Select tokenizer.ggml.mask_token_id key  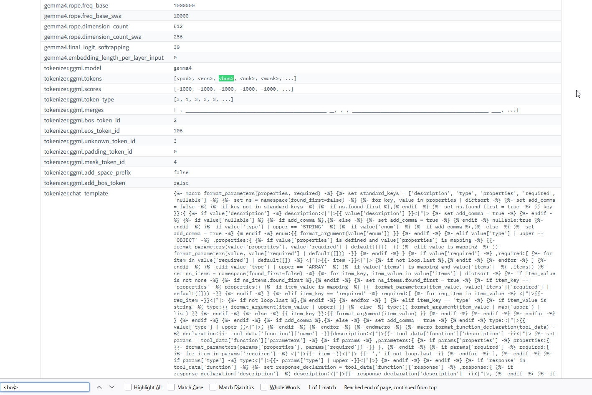(84, 162)
